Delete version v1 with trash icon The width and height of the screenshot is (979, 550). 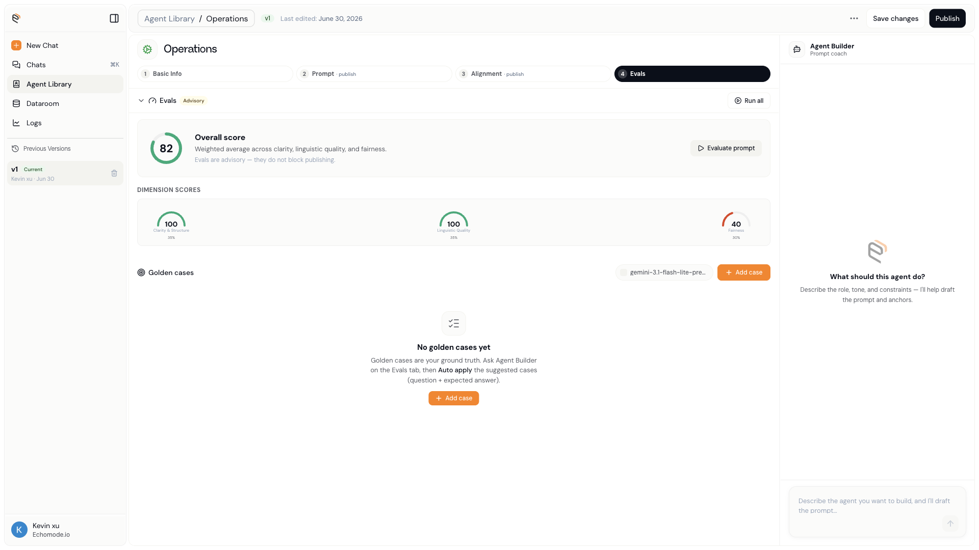(114, 173)
